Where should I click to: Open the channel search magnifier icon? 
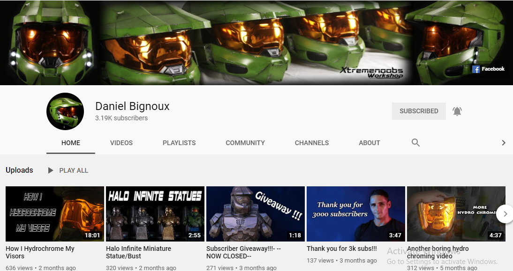click(415, 143)
